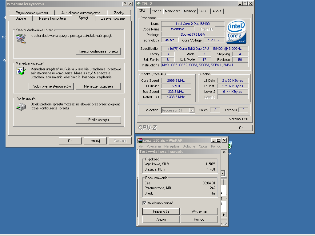Open the Zaawansowane tab
315x236 pixels.
[113, 18]
